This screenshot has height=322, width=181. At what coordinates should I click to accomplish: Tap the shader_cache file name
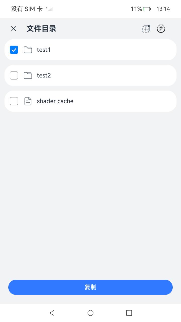(x=55, y=101)
